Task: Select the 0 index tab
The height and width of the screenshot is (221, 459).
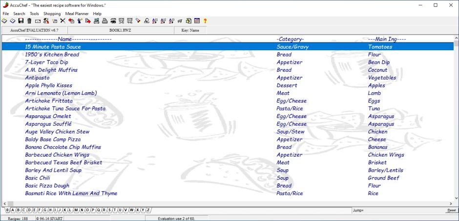Action: pyautogui.click(x=7, y=210)
